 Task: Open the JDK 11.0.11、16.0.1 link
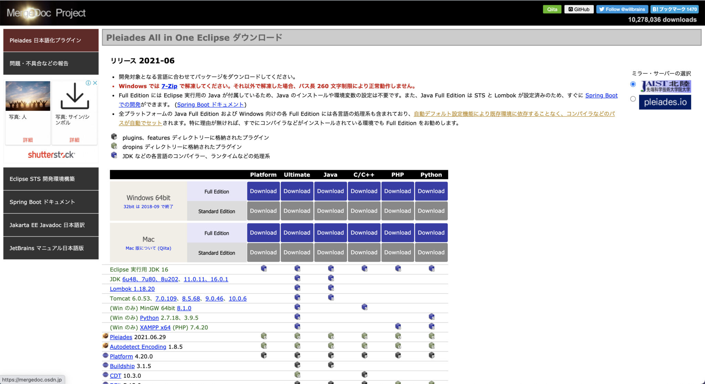pos(206,279)
